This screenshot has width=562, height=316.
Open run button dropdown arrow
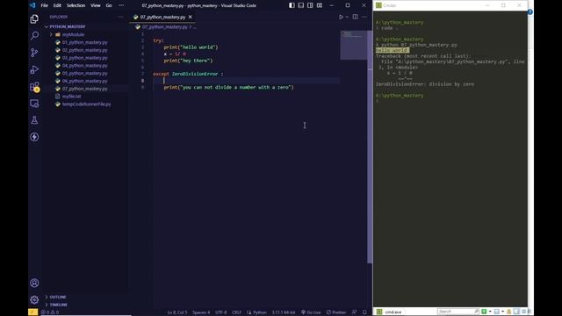tap(347, 17)
